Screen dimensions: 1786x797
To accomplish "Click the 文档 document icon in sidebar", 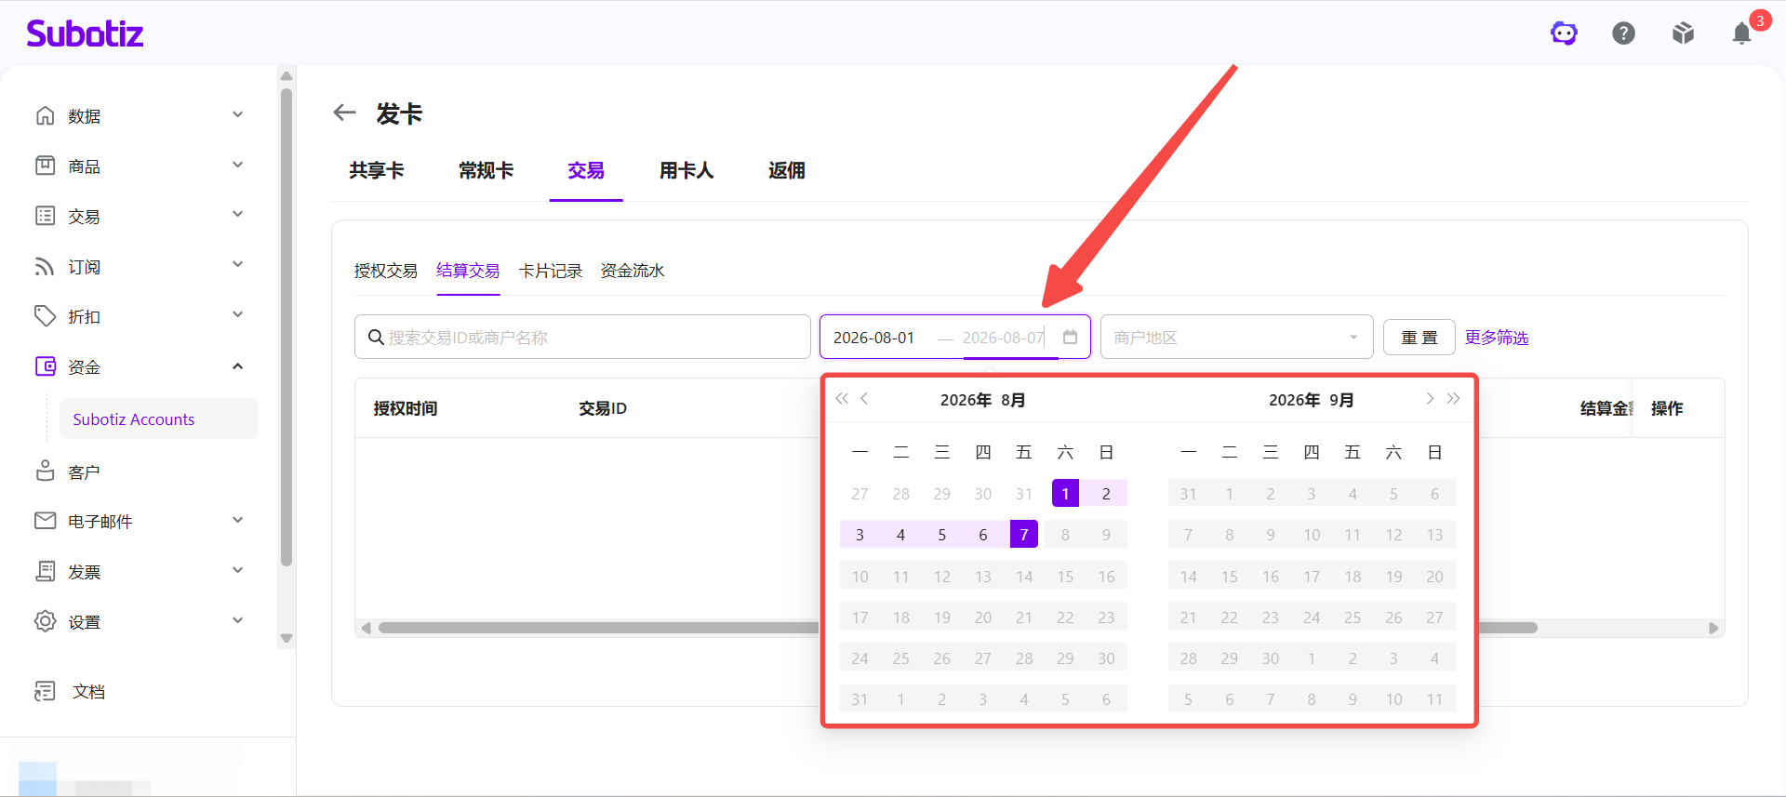I will tap(45, 691).
